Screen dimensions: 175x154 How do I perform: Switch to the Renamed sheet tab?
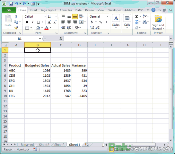27,145
